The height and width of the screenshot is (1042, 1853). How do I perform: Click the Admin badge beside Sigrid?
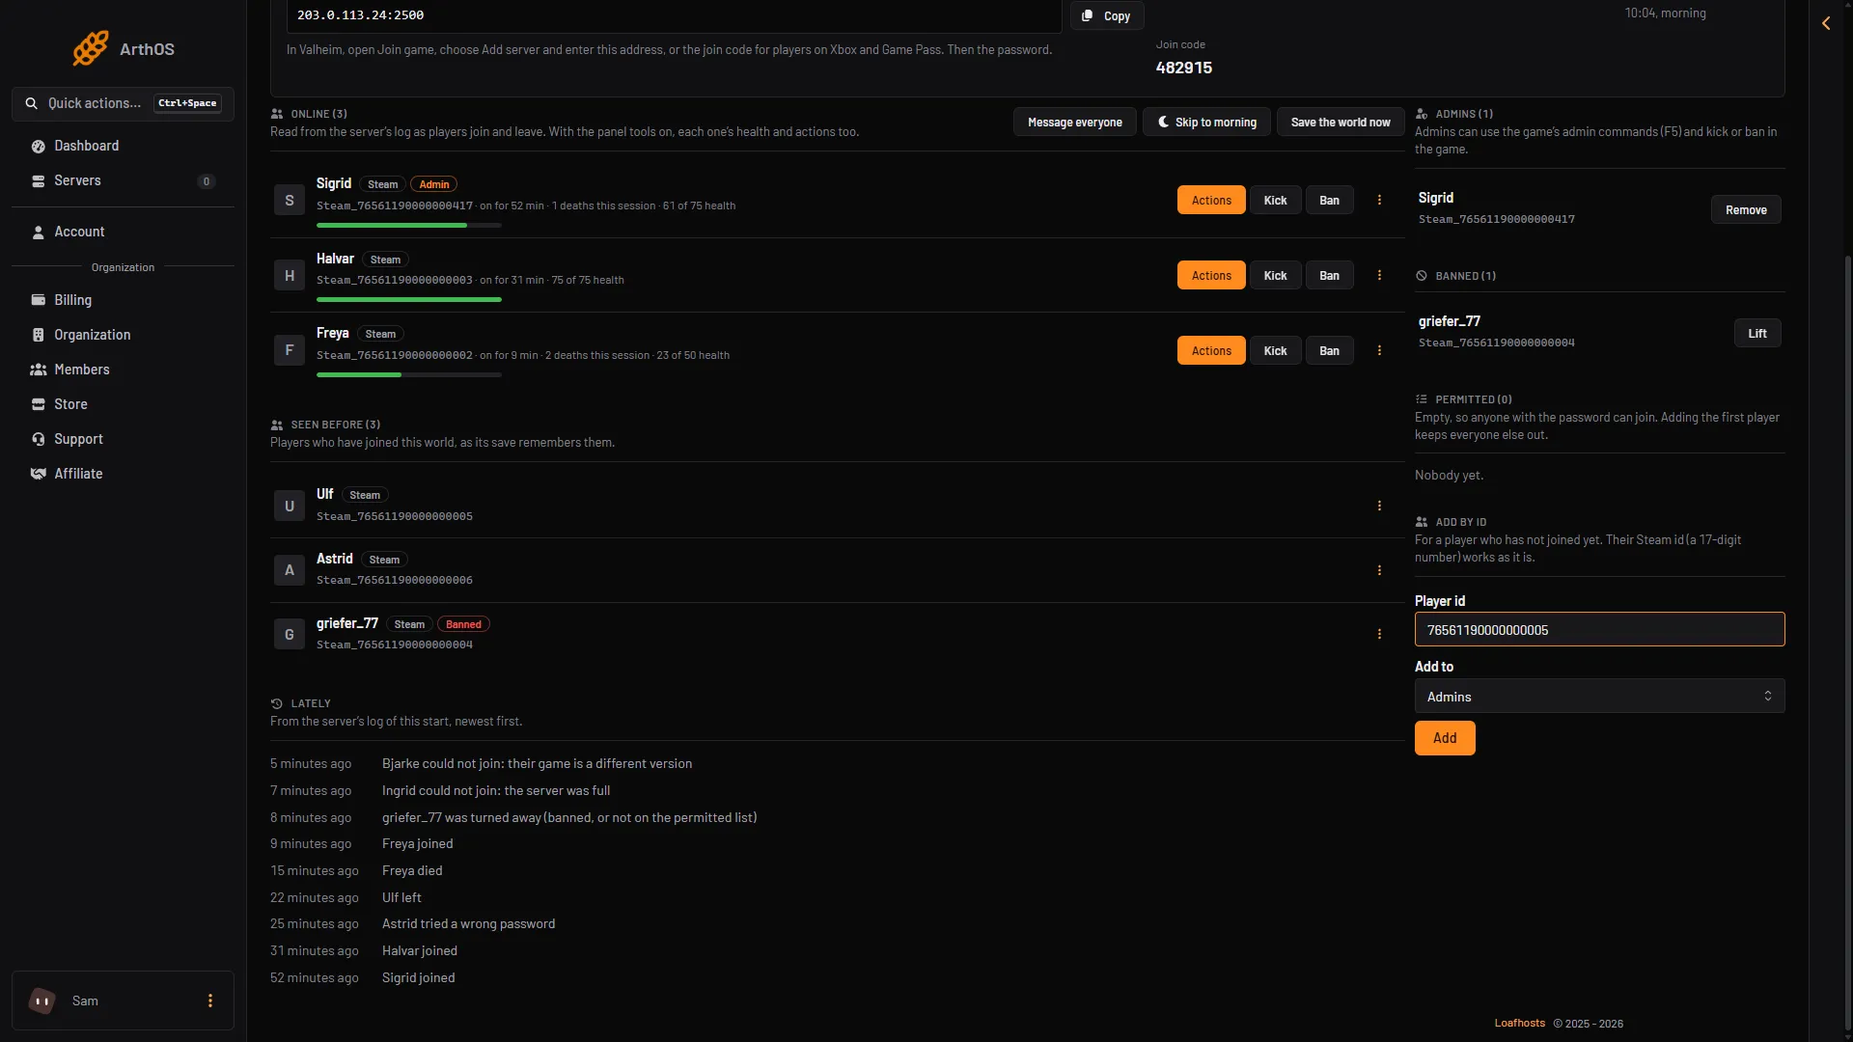(434, 184)
